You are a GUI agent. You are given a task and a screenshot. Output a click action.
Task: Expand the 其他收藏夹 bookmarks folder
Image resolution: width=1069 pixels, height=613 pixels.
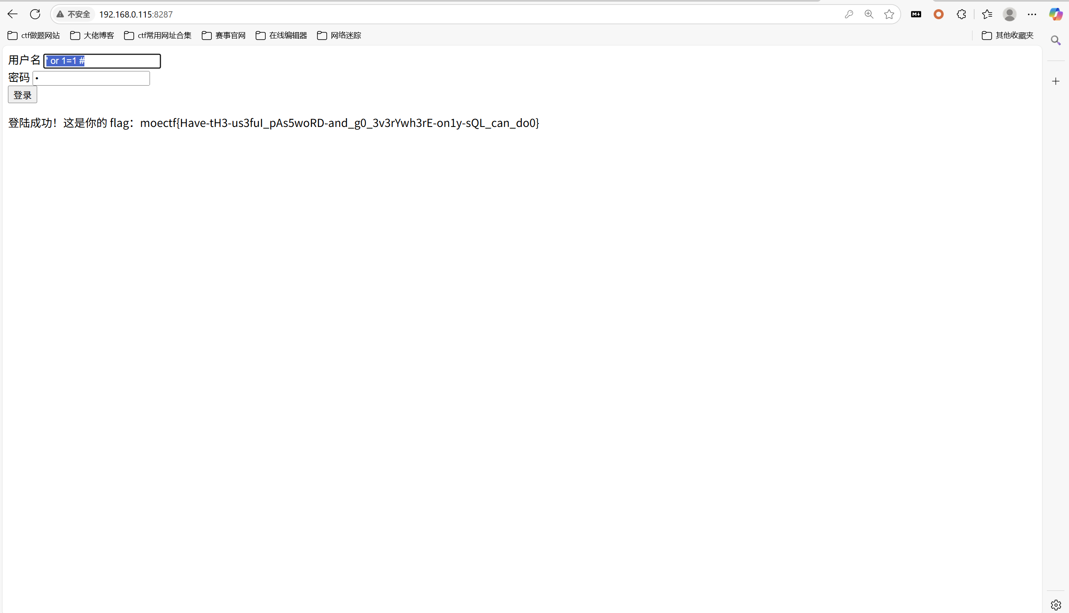(x=1008, y=35)
